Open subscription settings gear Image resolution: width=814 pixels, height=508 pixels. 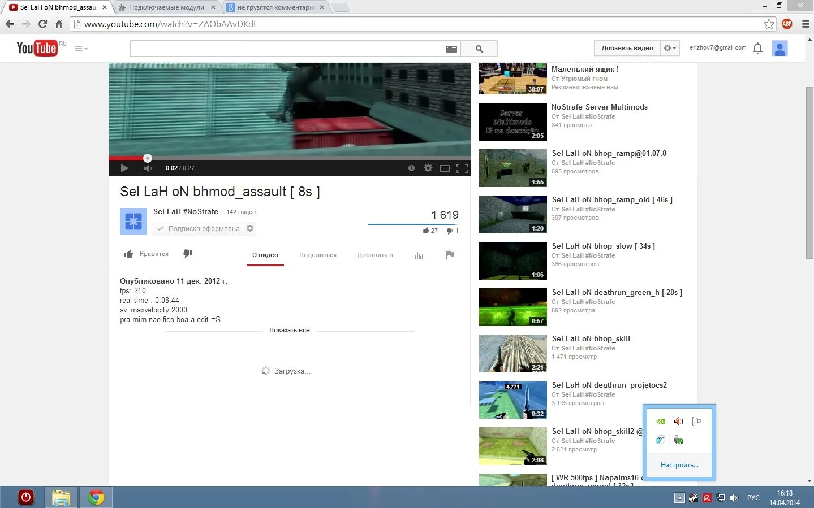click(250, 228)
